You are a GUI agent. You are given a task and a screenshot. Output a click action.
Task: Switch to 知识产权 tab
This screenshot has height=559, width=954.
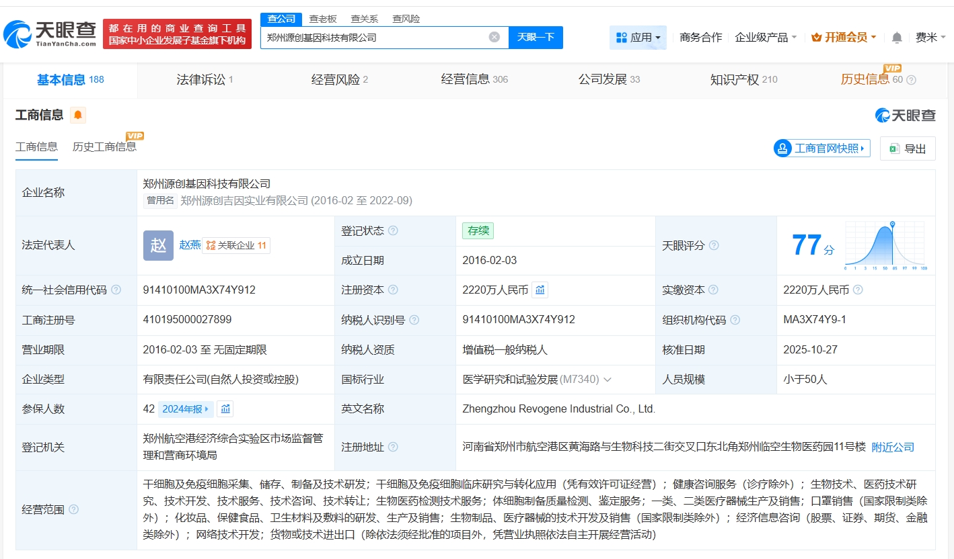point(743,80)
